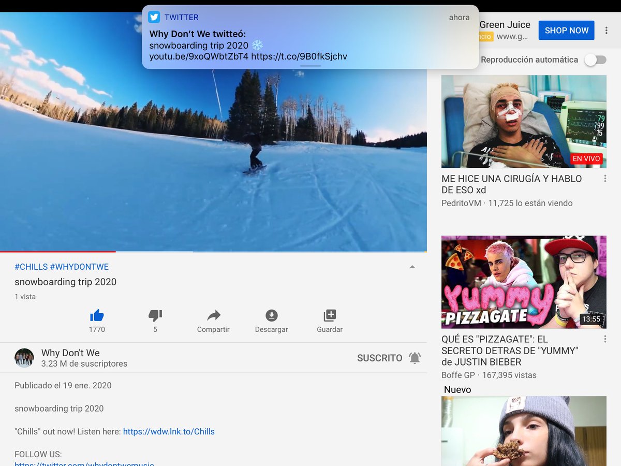Screen dimensions: 621x466
Task: Tap the like thumbs-up icon
Action: pyautogui.click(x=97, y=315)
